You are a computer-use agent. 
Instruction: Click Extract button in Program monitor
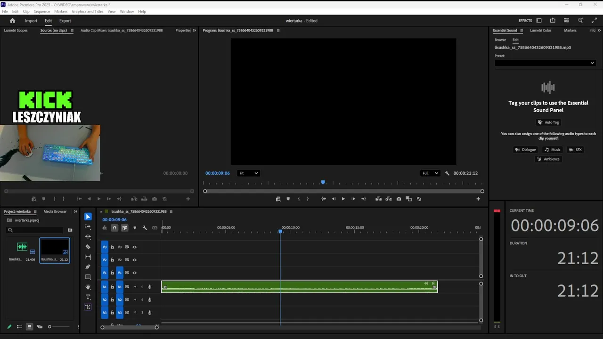coord(389,199)
